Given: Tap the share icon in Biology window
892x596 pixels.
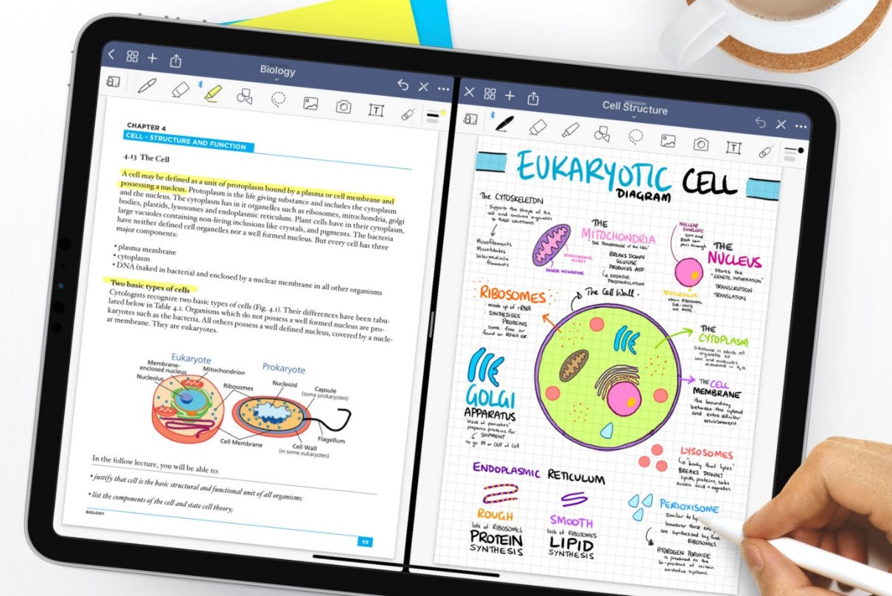Looking at the screenshot, I should (175, 60).
